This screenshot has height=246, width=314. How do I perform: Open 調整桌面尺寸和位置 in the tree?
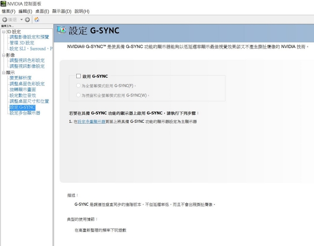(x=29, y=101)
